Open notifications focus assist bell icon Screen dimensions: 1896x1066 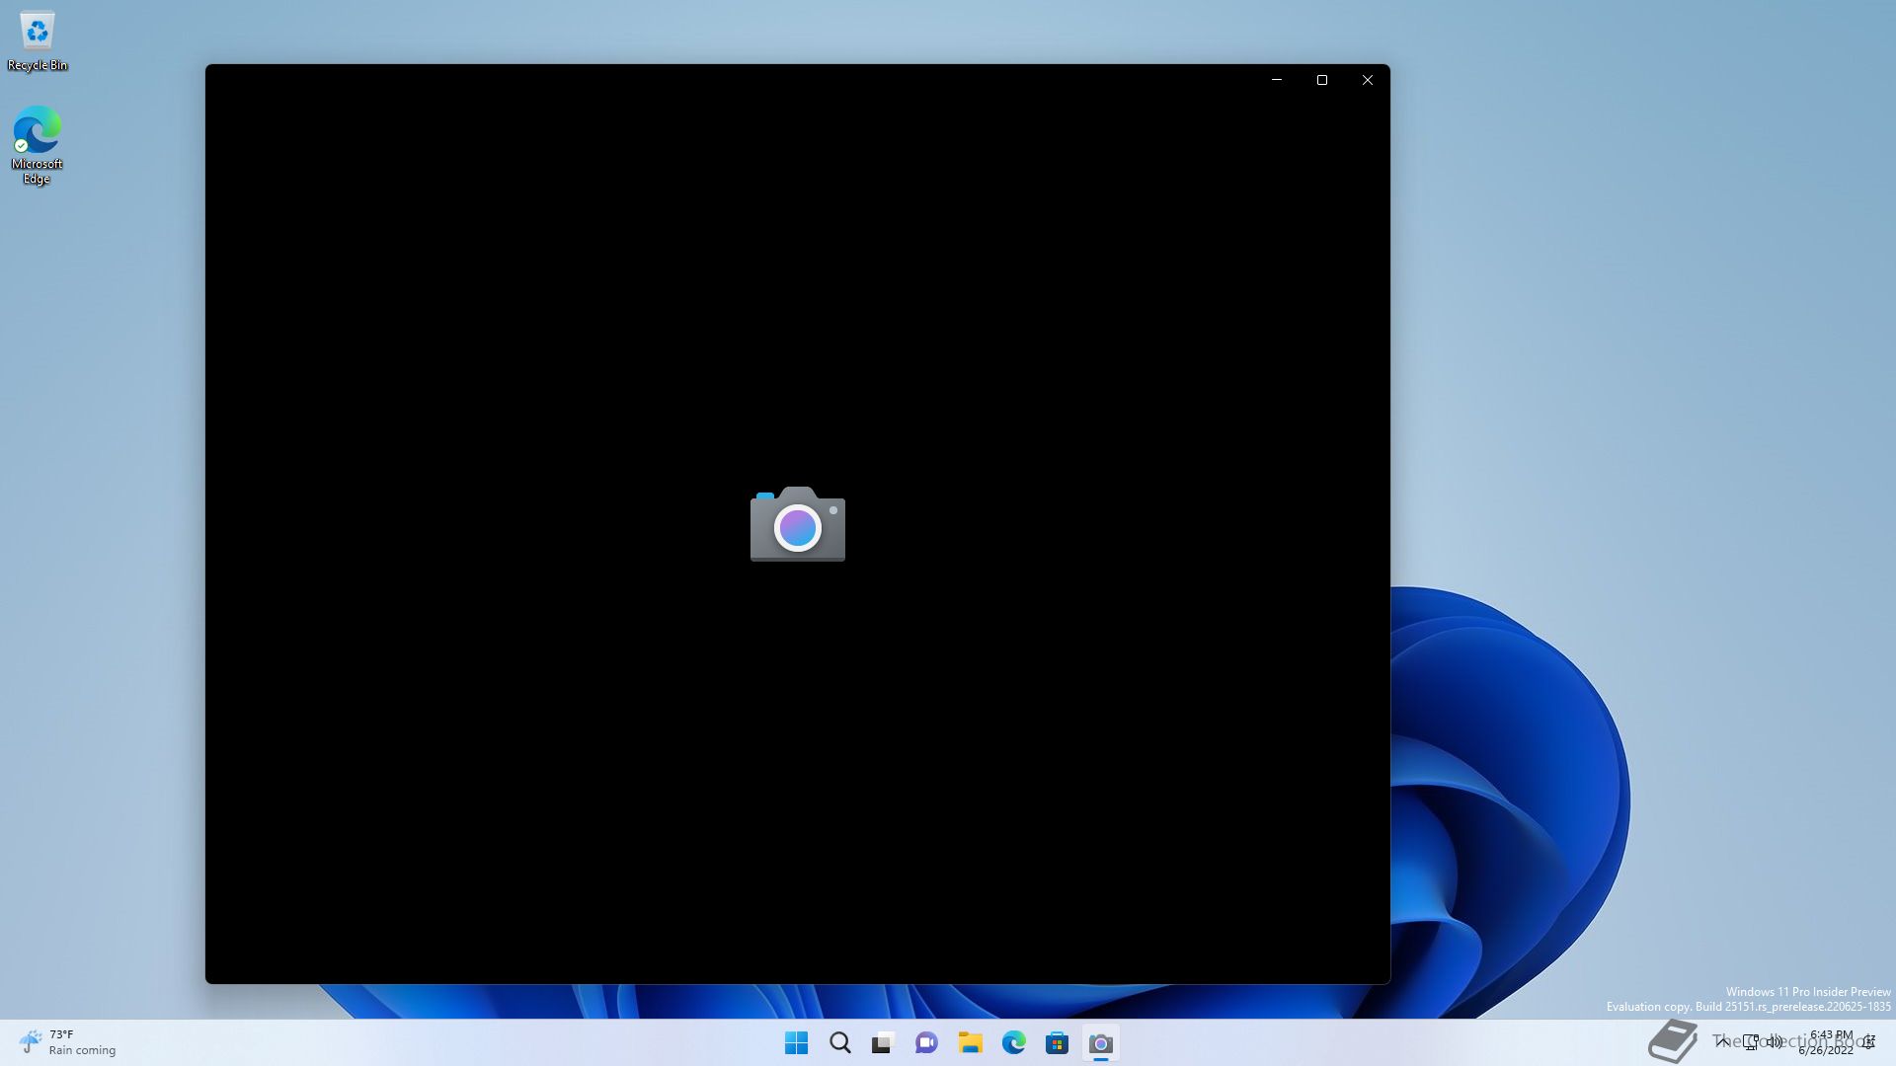[1869, 1042]
